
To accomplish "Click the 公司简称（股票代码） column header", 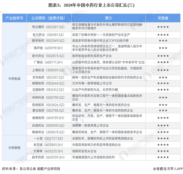I will click(49, 18).
